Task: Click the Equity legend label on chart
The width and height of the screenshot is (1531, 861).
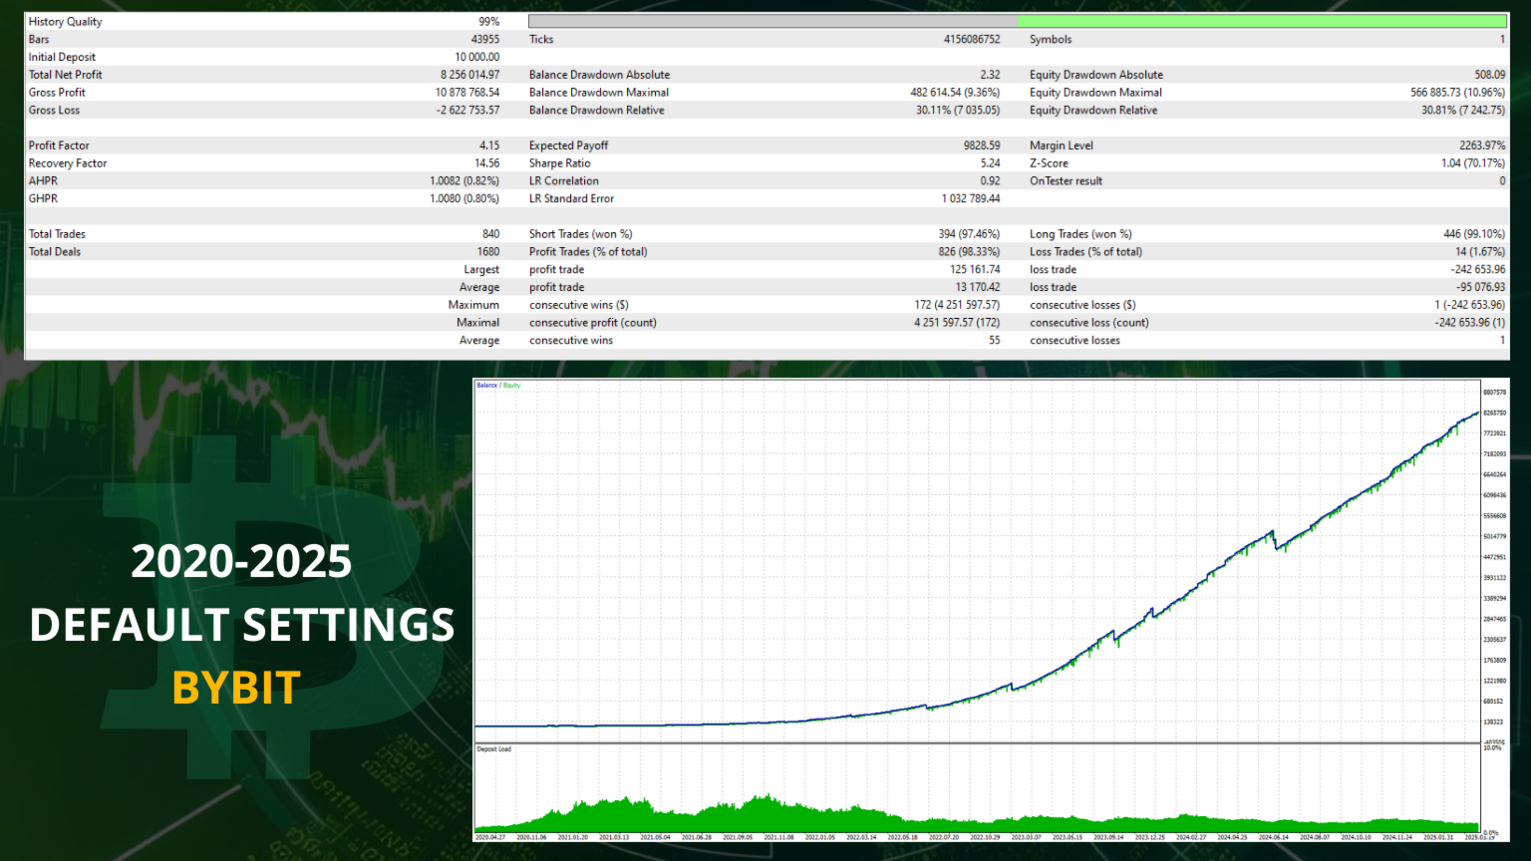Action: 512,386
